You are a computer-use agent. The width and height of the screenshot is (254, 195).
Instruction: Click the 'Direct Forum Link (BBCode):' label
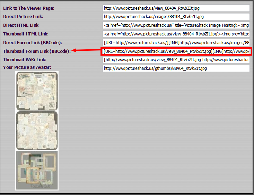(32, 42)
